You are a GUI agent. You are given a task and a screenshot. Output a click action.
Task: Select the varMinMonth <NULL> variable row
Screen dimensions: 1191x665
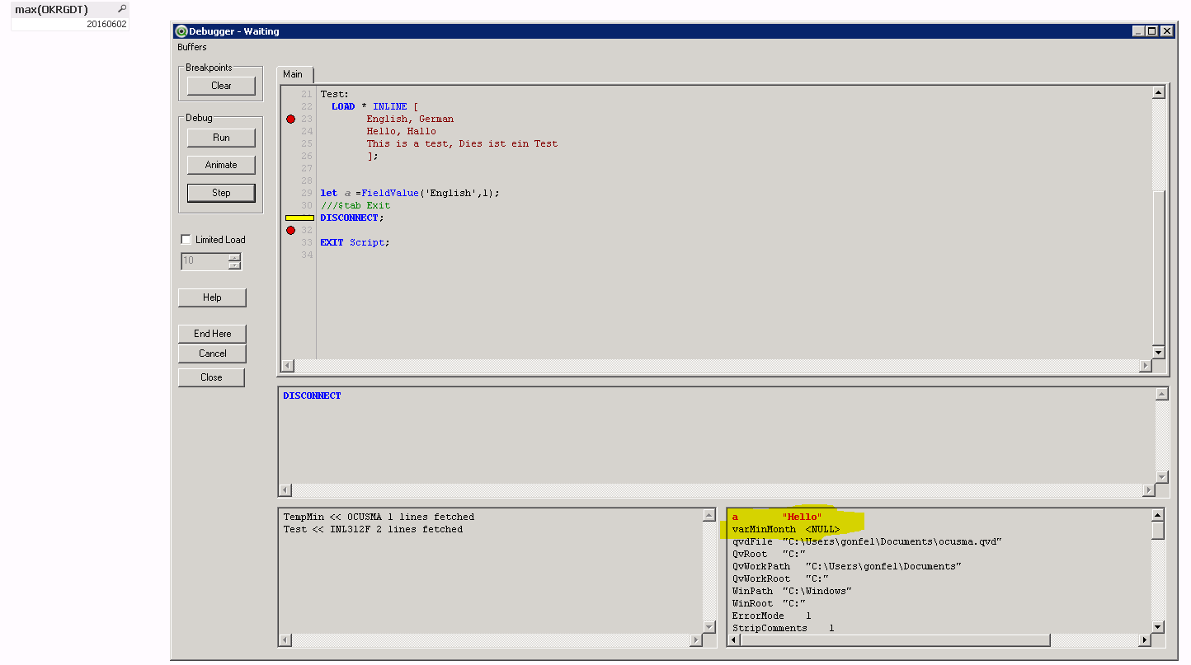(x=786, y=530)
